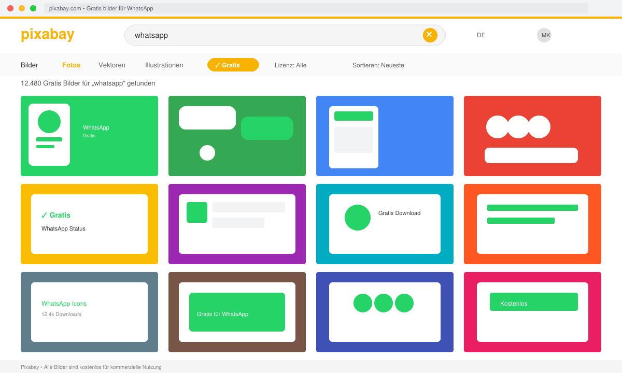The image size is (622, 373).
Task: Open the green WhatsApp Gratis phone thumbnail
Action: tap(89, 136)
